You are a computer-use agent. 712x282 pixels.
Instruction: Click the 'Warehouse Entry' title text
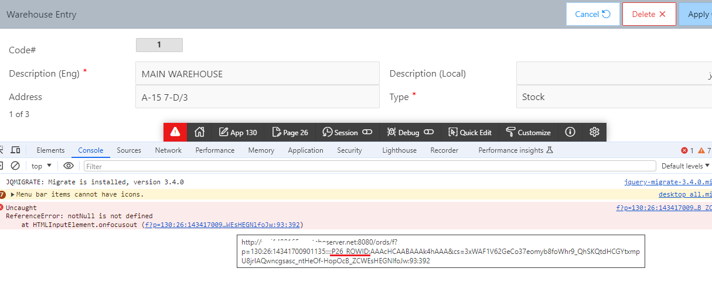[42, 14]
